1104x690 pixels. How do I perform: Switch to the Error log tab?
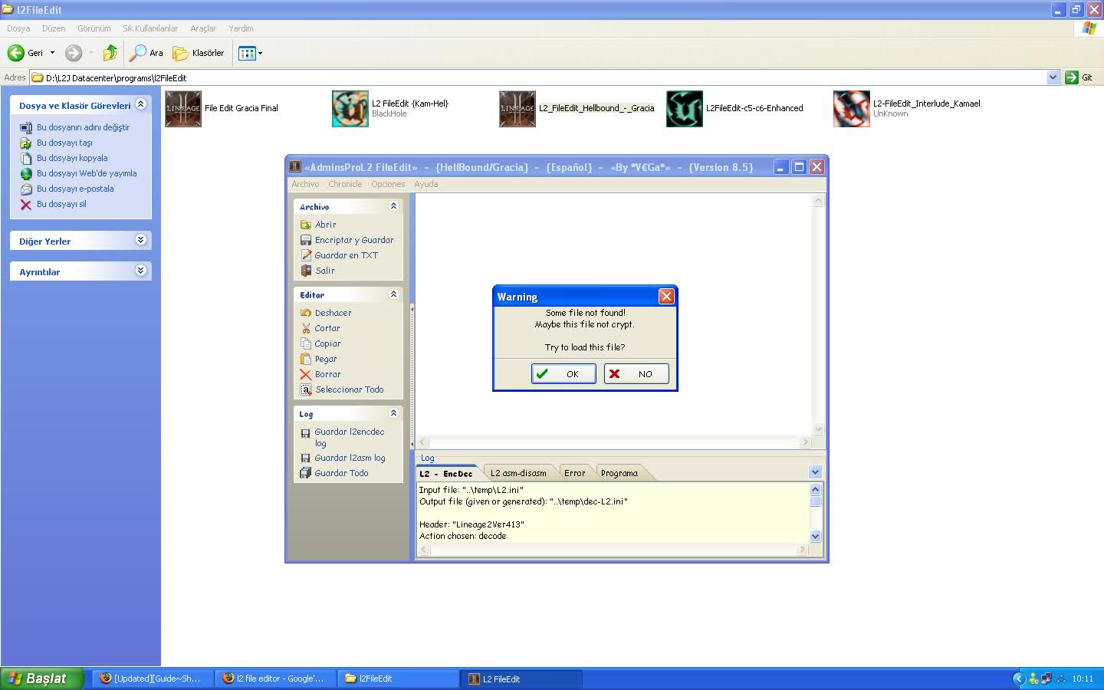(x=575, y=473)
